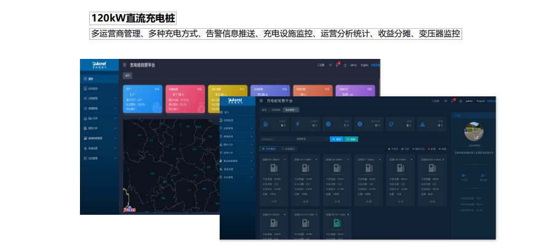Click 详情 button on card located 2号桩
The height and width of the screenshot is (251, 547).
[306, 201]
